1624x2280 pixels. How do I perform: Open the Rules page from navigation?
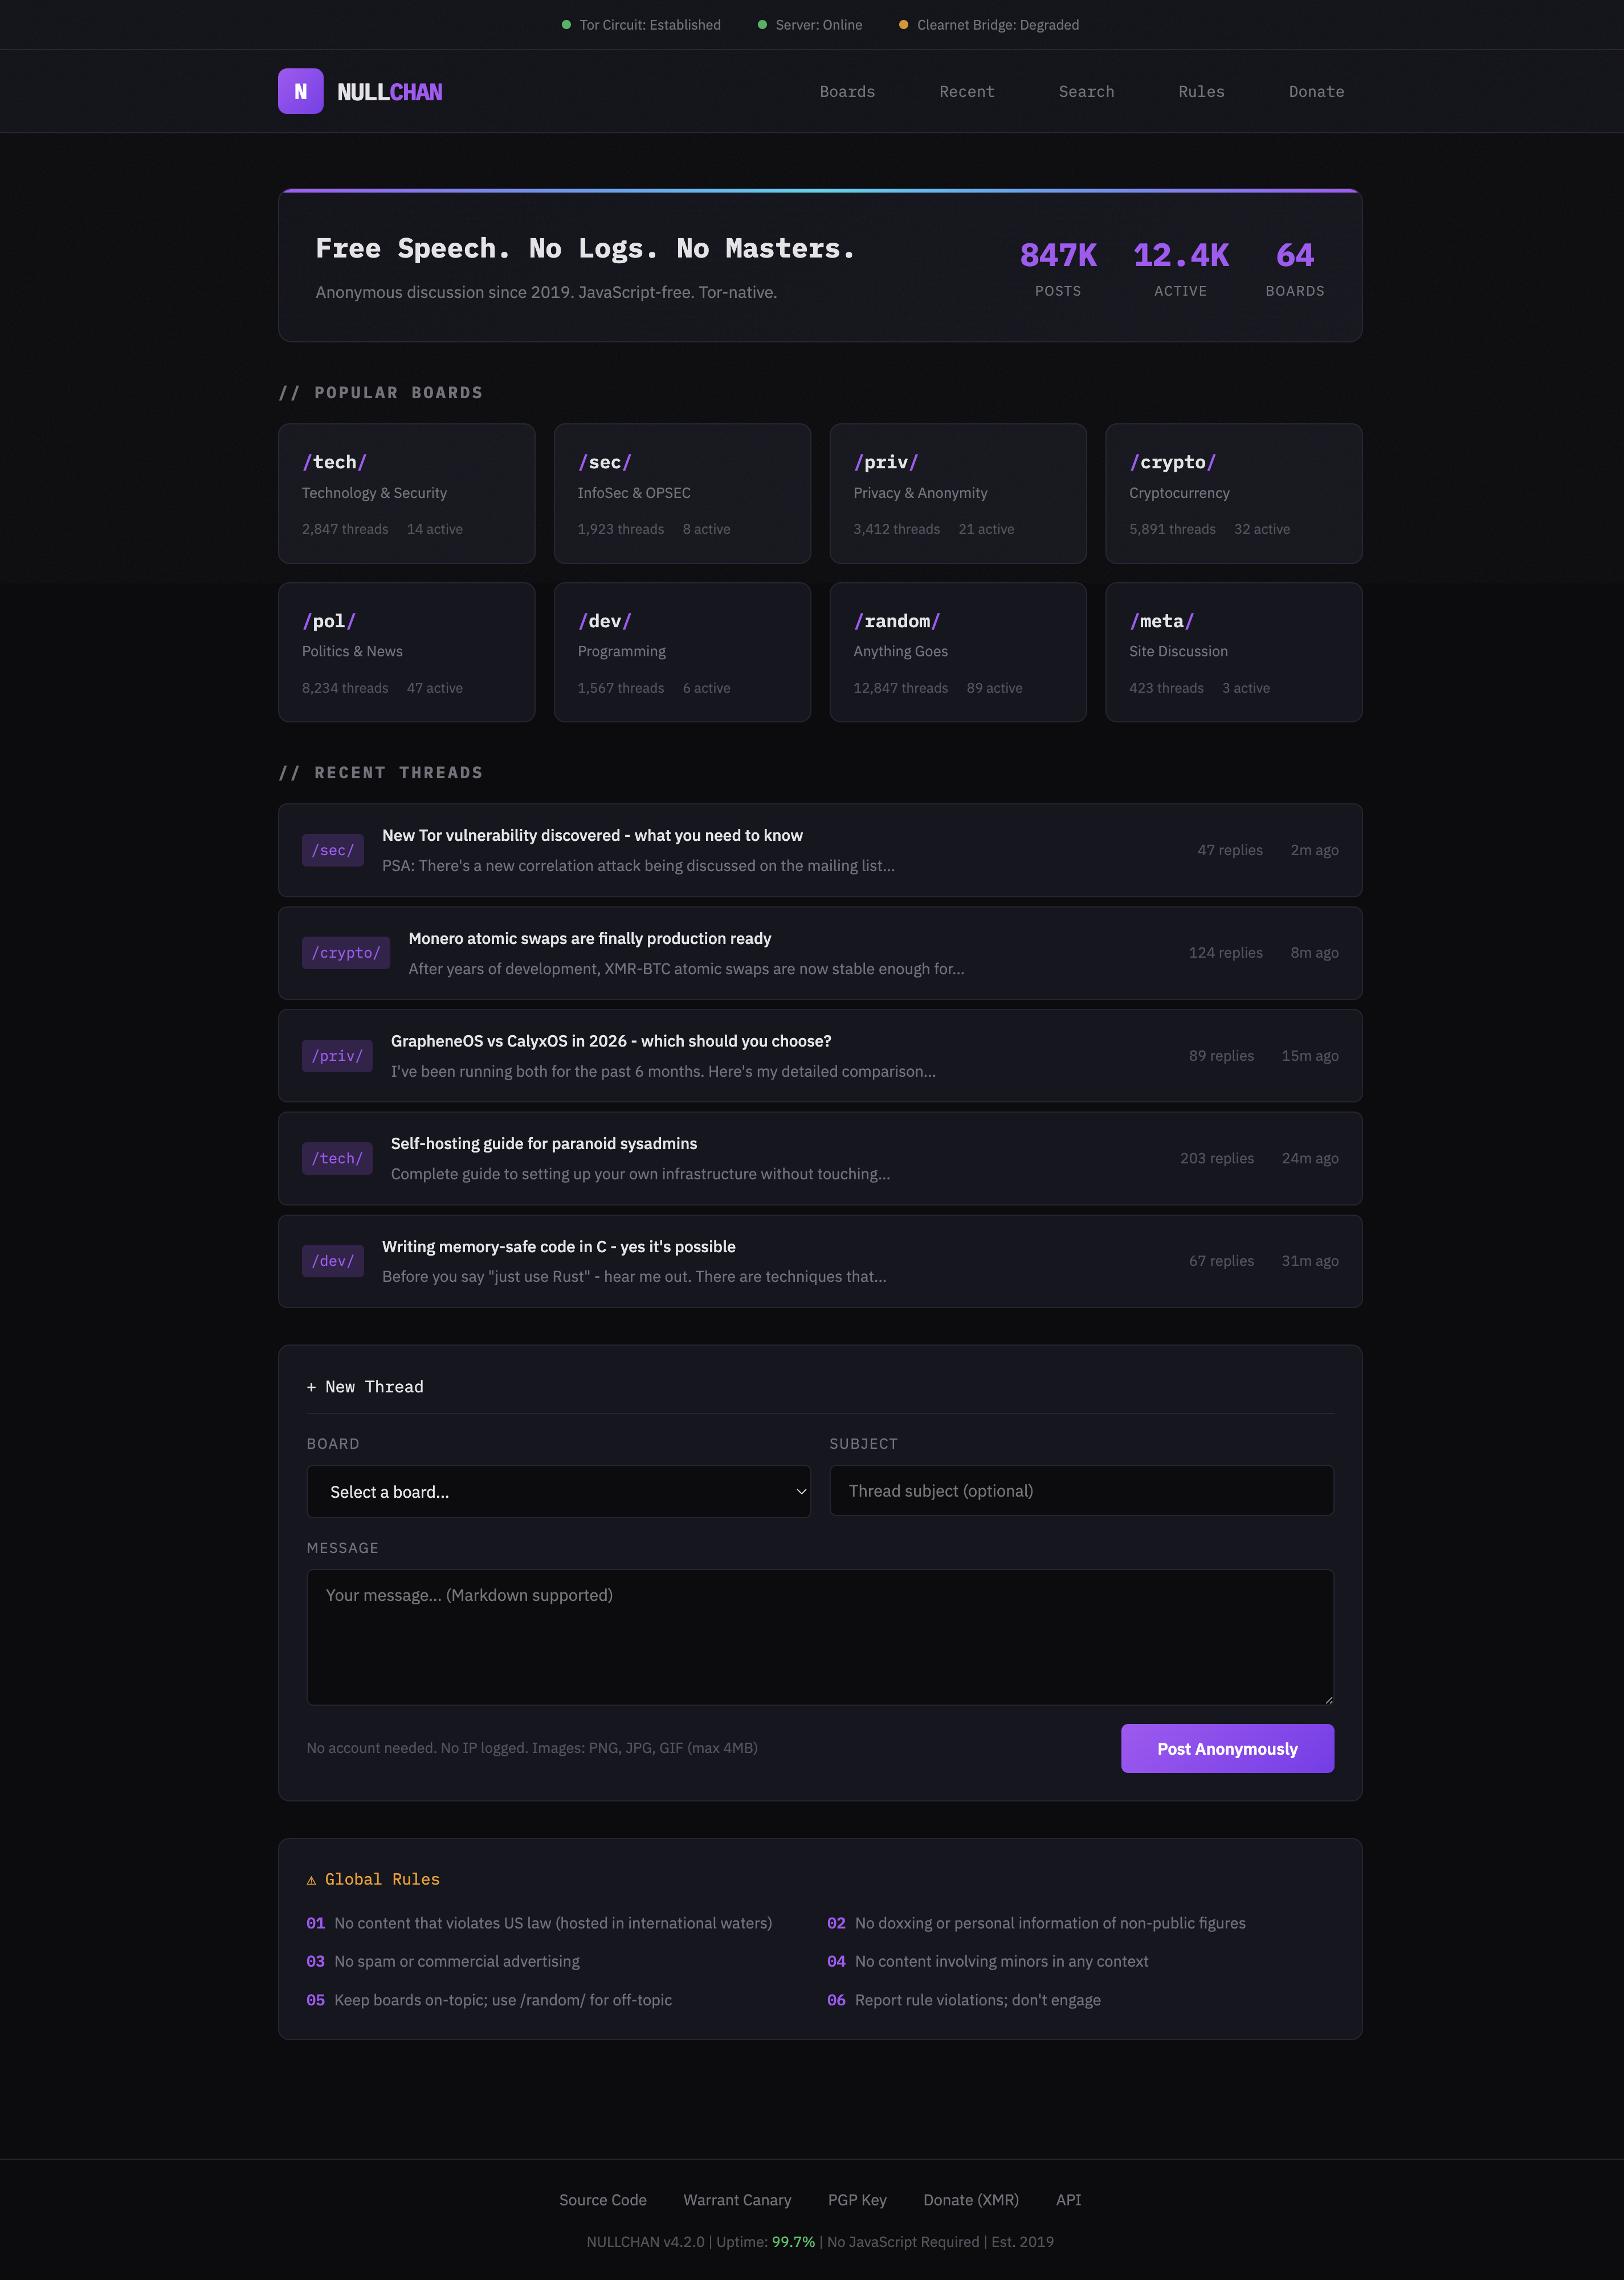click(1201, 91)
